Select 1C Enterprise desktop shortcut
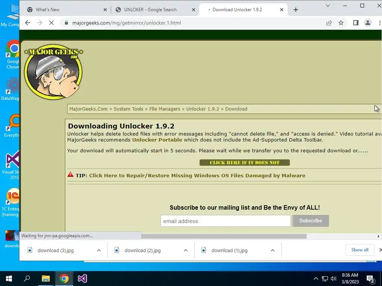Viewport: 382px width, 286px height. [11, 202]
